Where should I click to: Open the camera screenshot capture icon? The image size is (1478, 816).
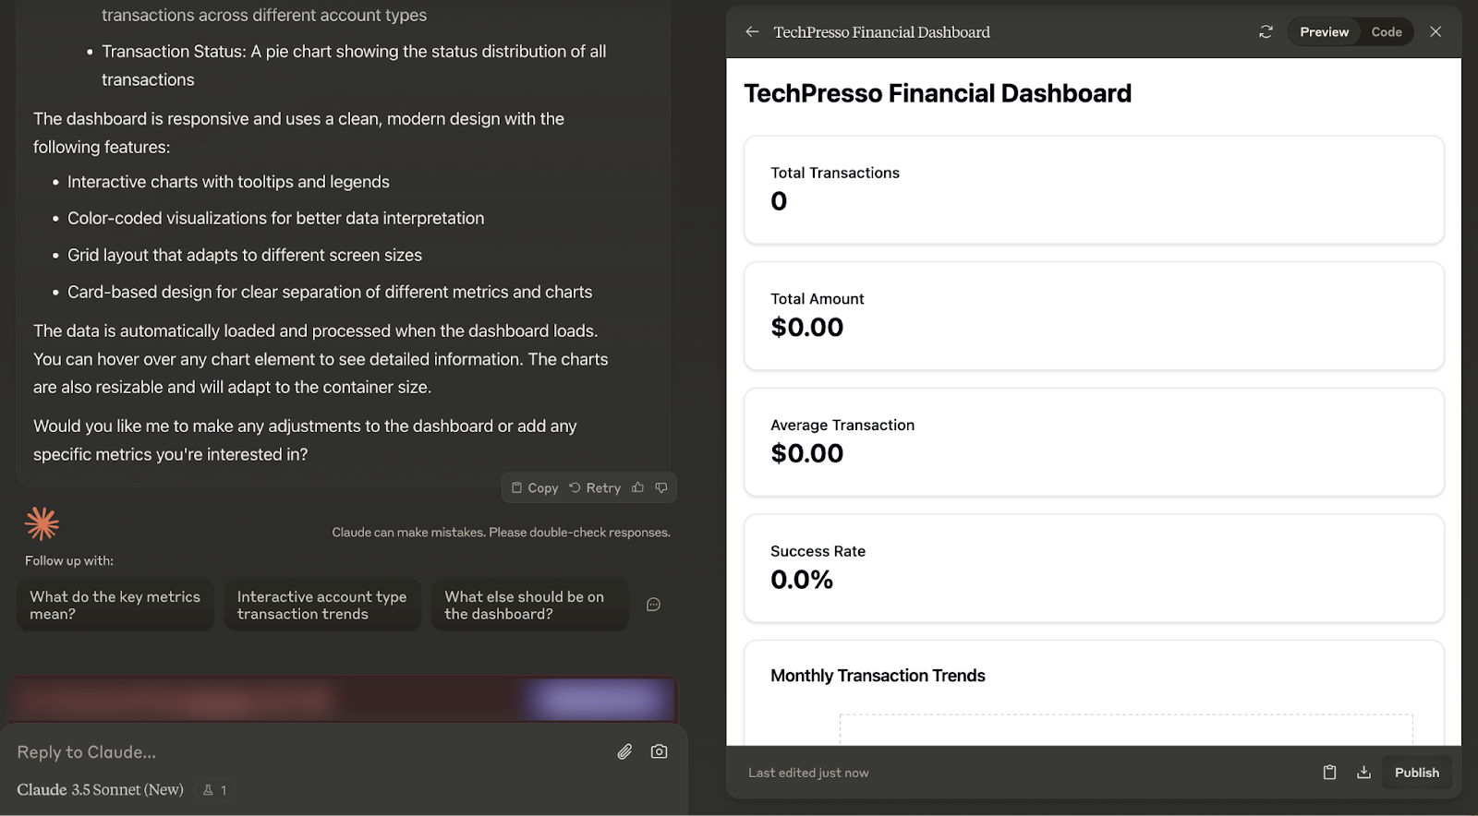[659, 752]
